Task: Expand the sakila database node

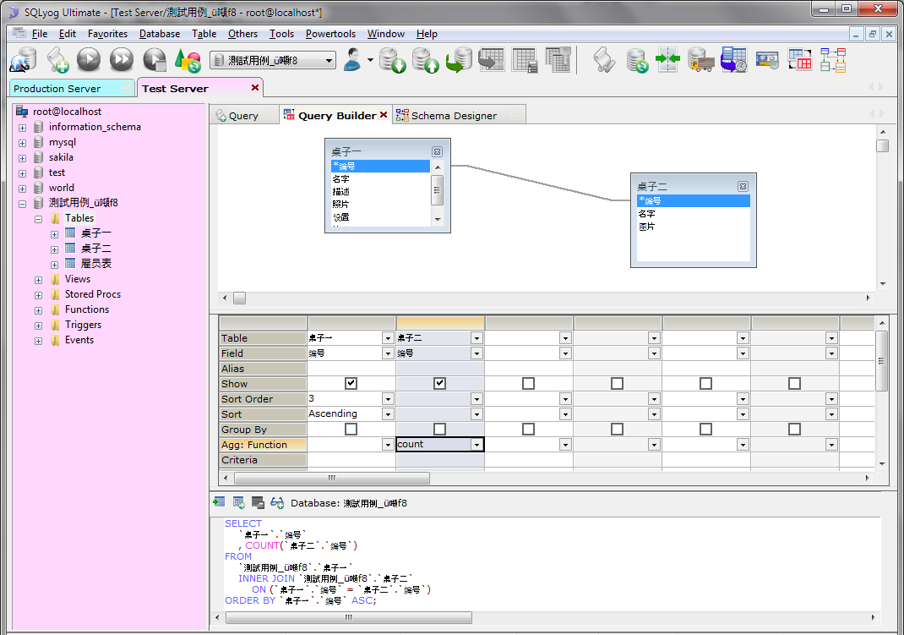Action: tap(23, 157)
